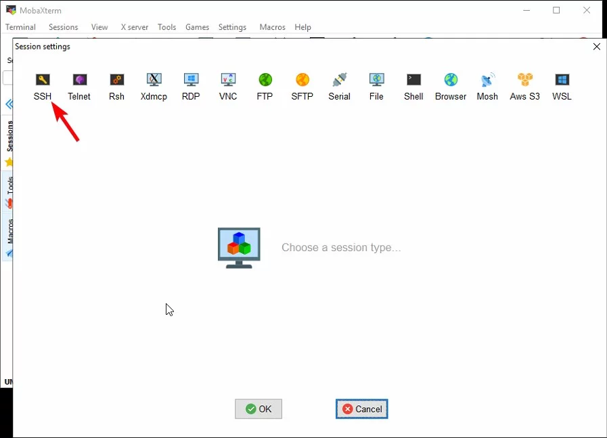Open the Tools menu
The height and width of the screenshot is (438, 607).
[167, 27]
